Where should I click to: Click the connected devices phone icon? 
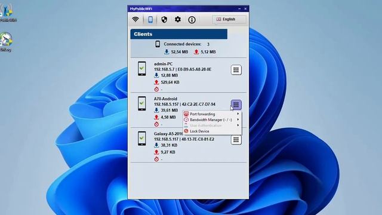[158, 44]
